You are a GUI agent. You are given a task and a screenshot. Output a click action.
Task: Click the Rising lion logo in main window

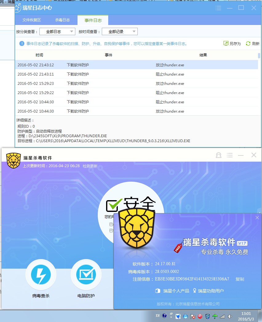click(x=14, y=160)
